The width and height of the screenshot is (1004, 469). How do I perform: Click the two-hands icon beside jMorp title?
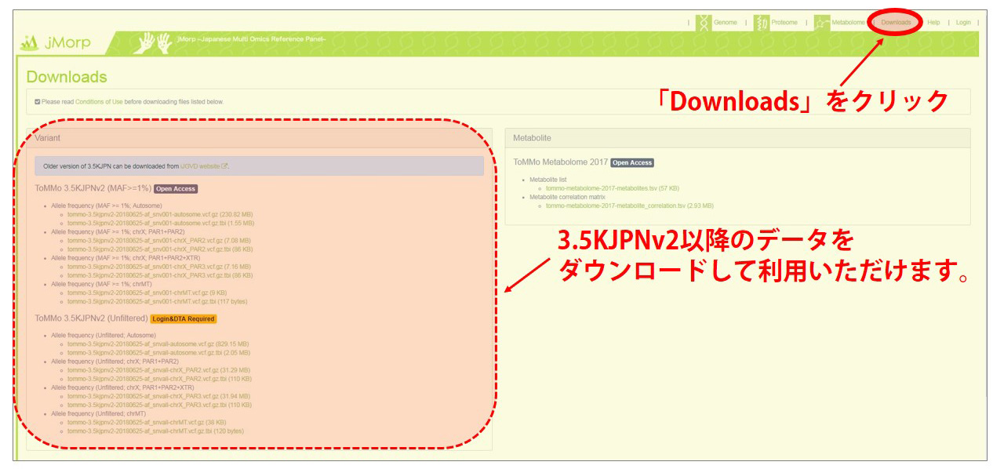[x=154, y=43]
